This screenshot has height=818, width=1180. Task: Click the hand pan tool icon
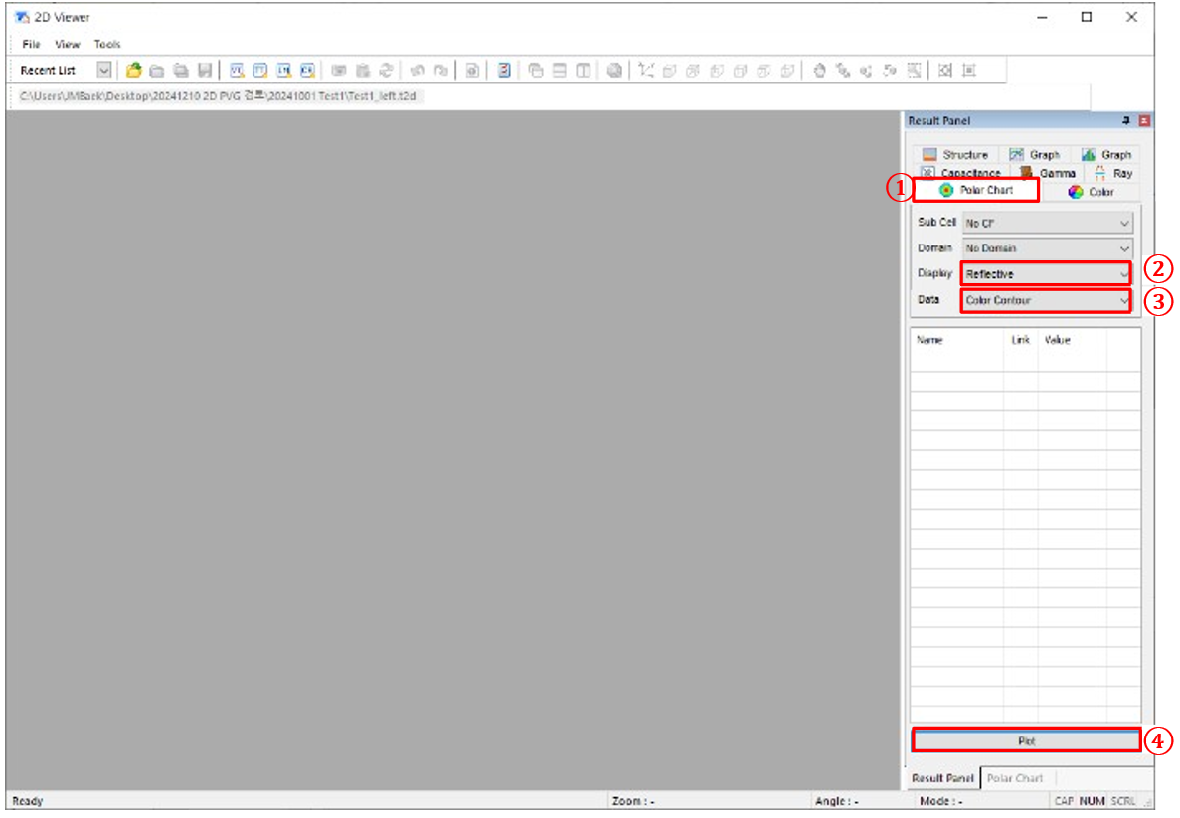tap(820, 71)
